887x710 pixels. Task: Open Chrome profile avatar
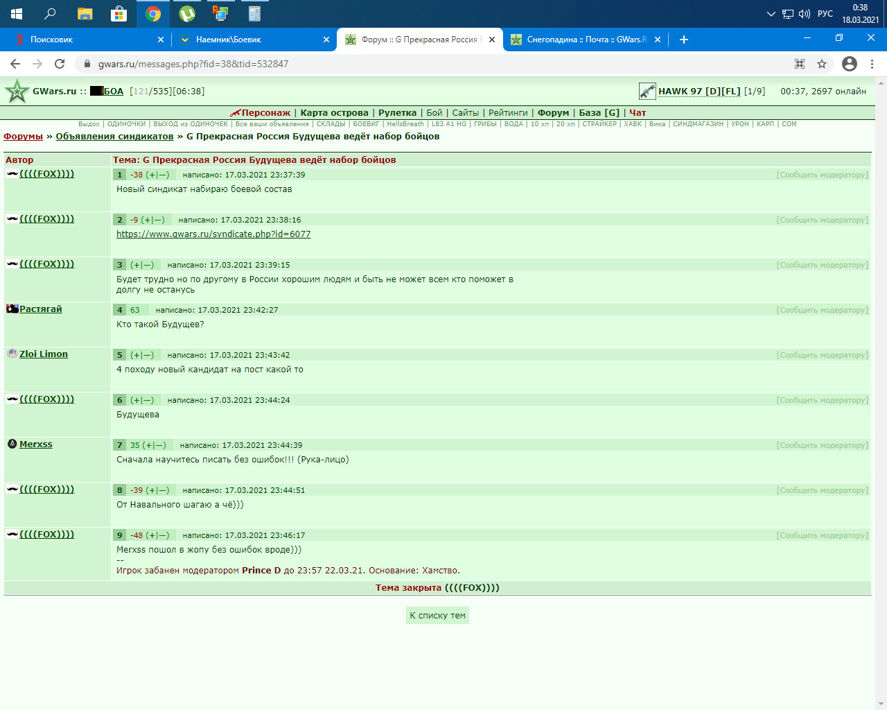point(850,64)
